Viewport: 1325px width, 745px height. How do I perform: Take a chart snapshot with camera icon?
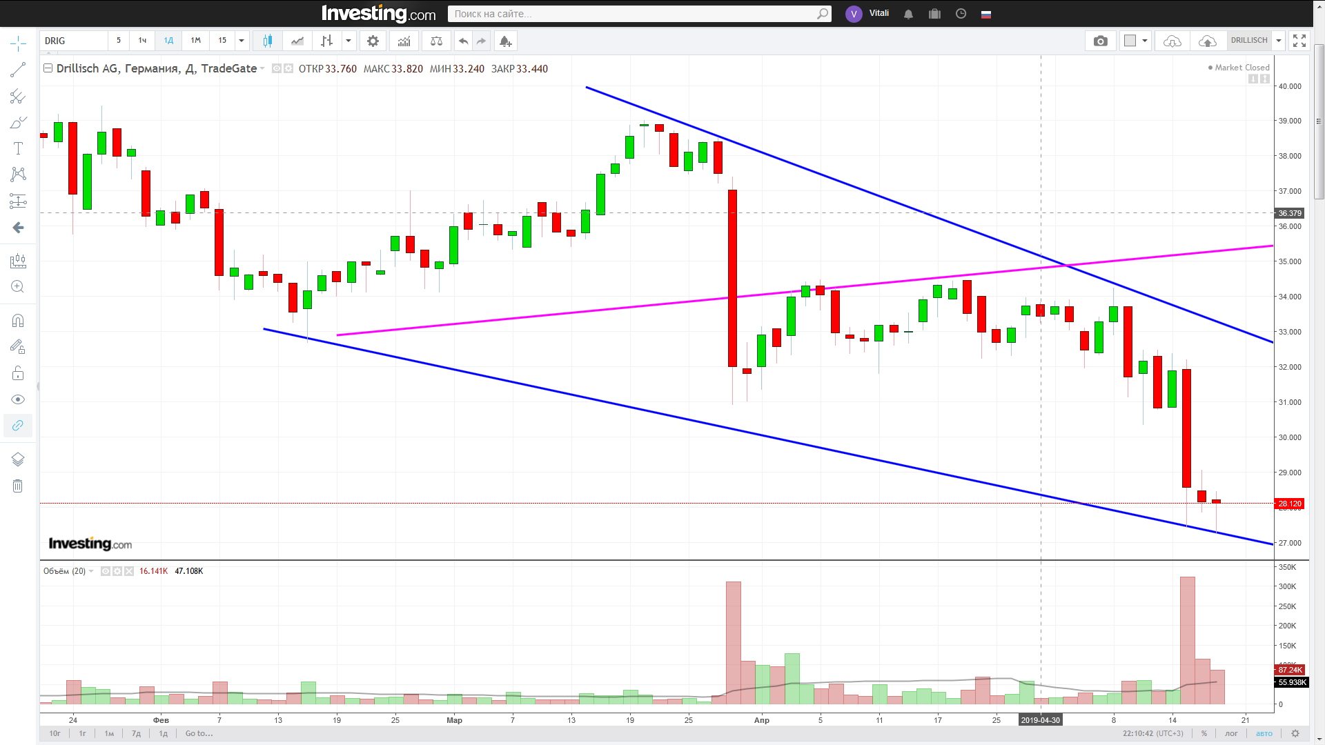(x=1100, y=41)
